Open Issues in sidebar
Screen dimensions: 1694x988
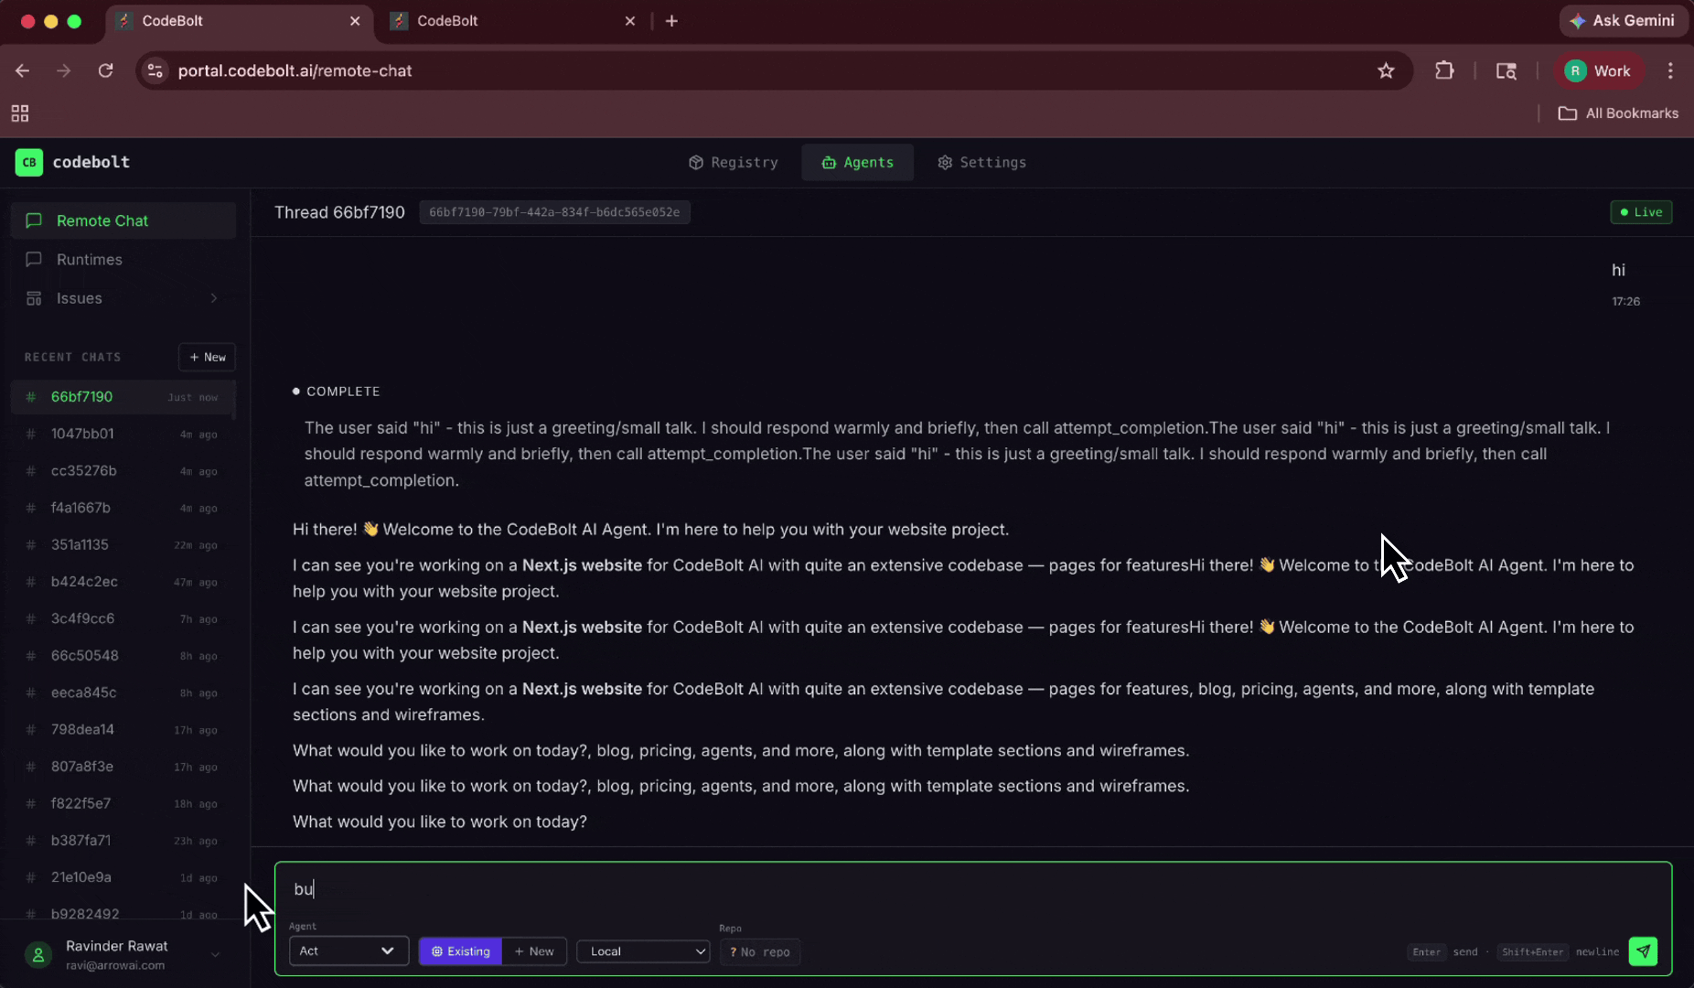(123, 298)
